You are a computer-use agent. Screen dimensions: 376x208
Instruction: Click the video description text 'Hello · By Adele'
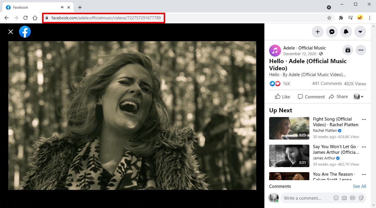tap(307, 75)
